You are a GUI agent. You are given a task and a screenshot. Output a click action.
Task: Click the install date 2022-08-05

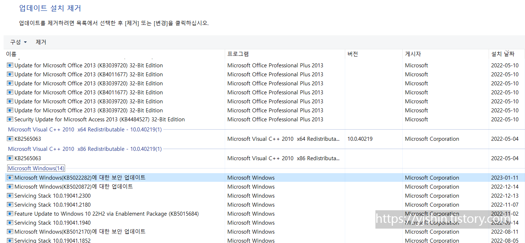(x=505, y=240)
